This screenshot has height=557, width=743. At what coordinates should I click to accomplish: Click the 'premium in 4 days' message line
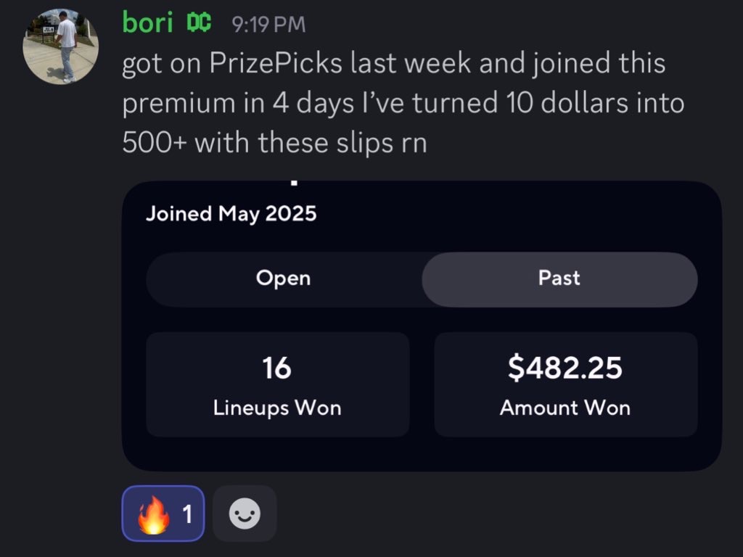[403, 103]
